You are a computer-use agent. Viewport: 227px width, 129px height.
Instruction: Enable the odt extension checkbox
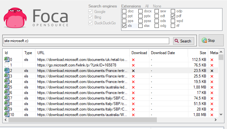click(x=157, y=16)
